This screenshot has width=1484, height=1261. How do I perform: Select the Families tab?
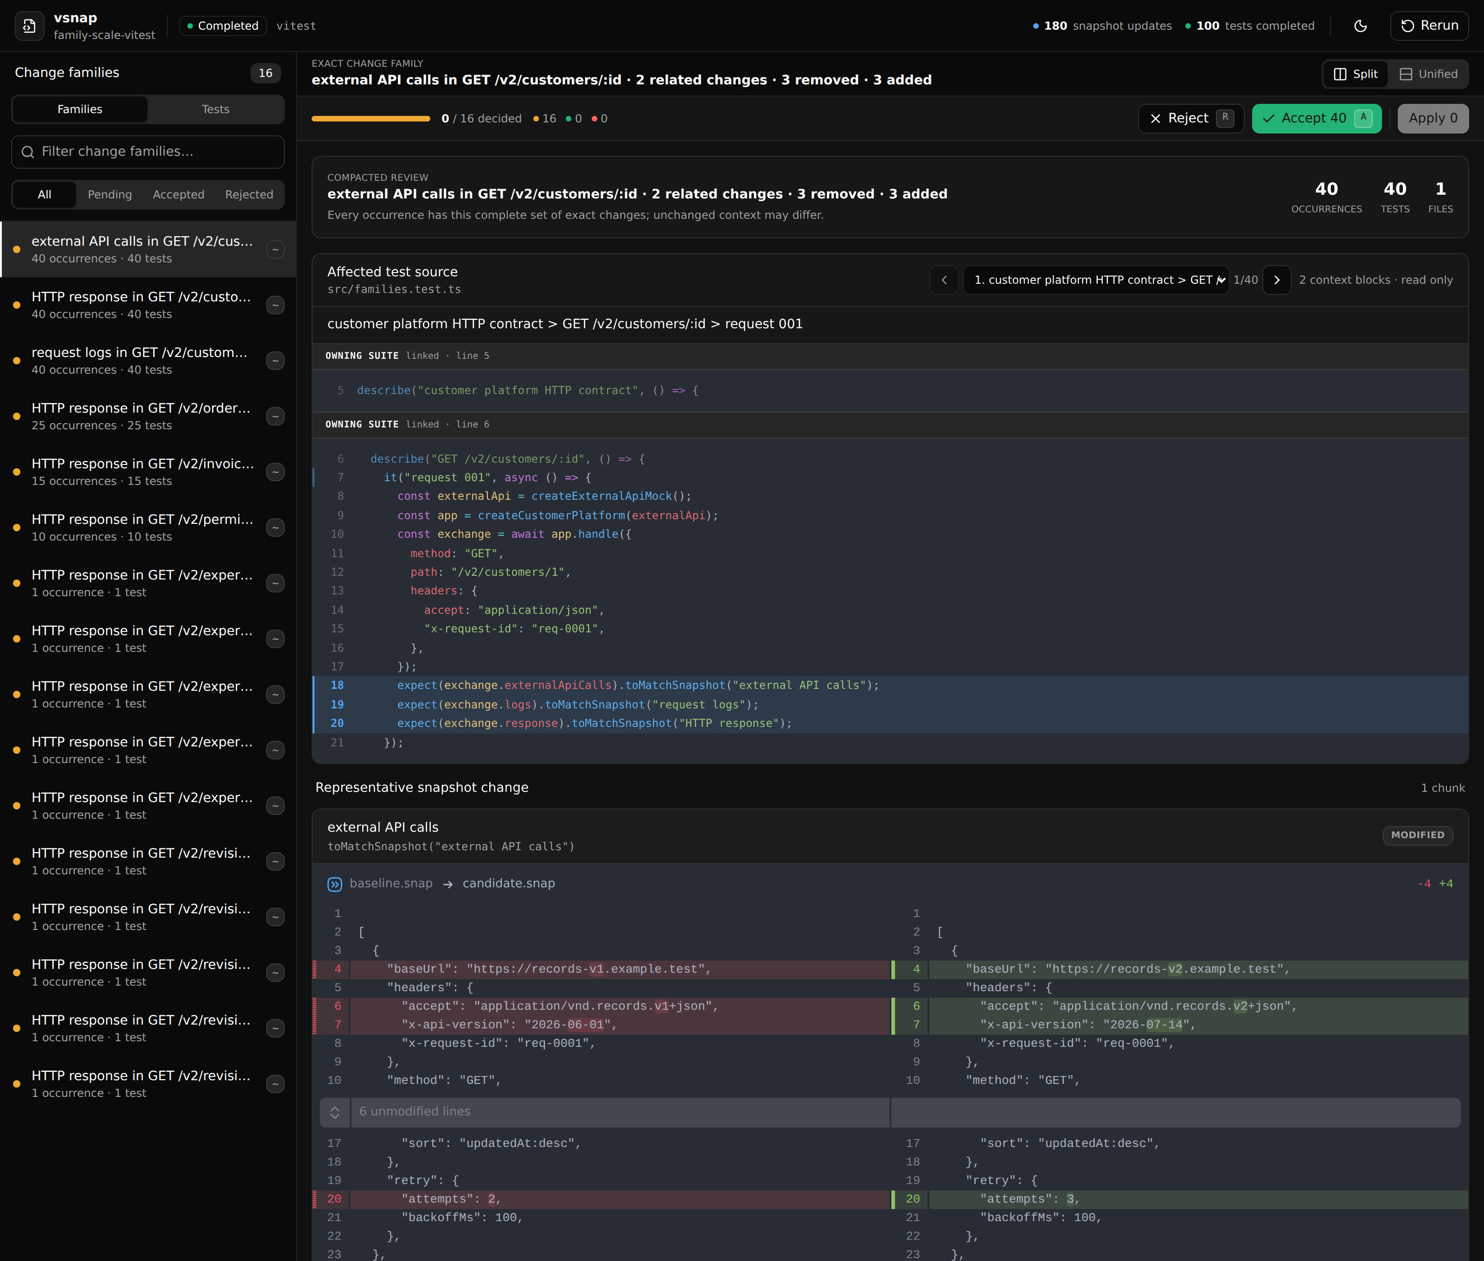[80, 109]
